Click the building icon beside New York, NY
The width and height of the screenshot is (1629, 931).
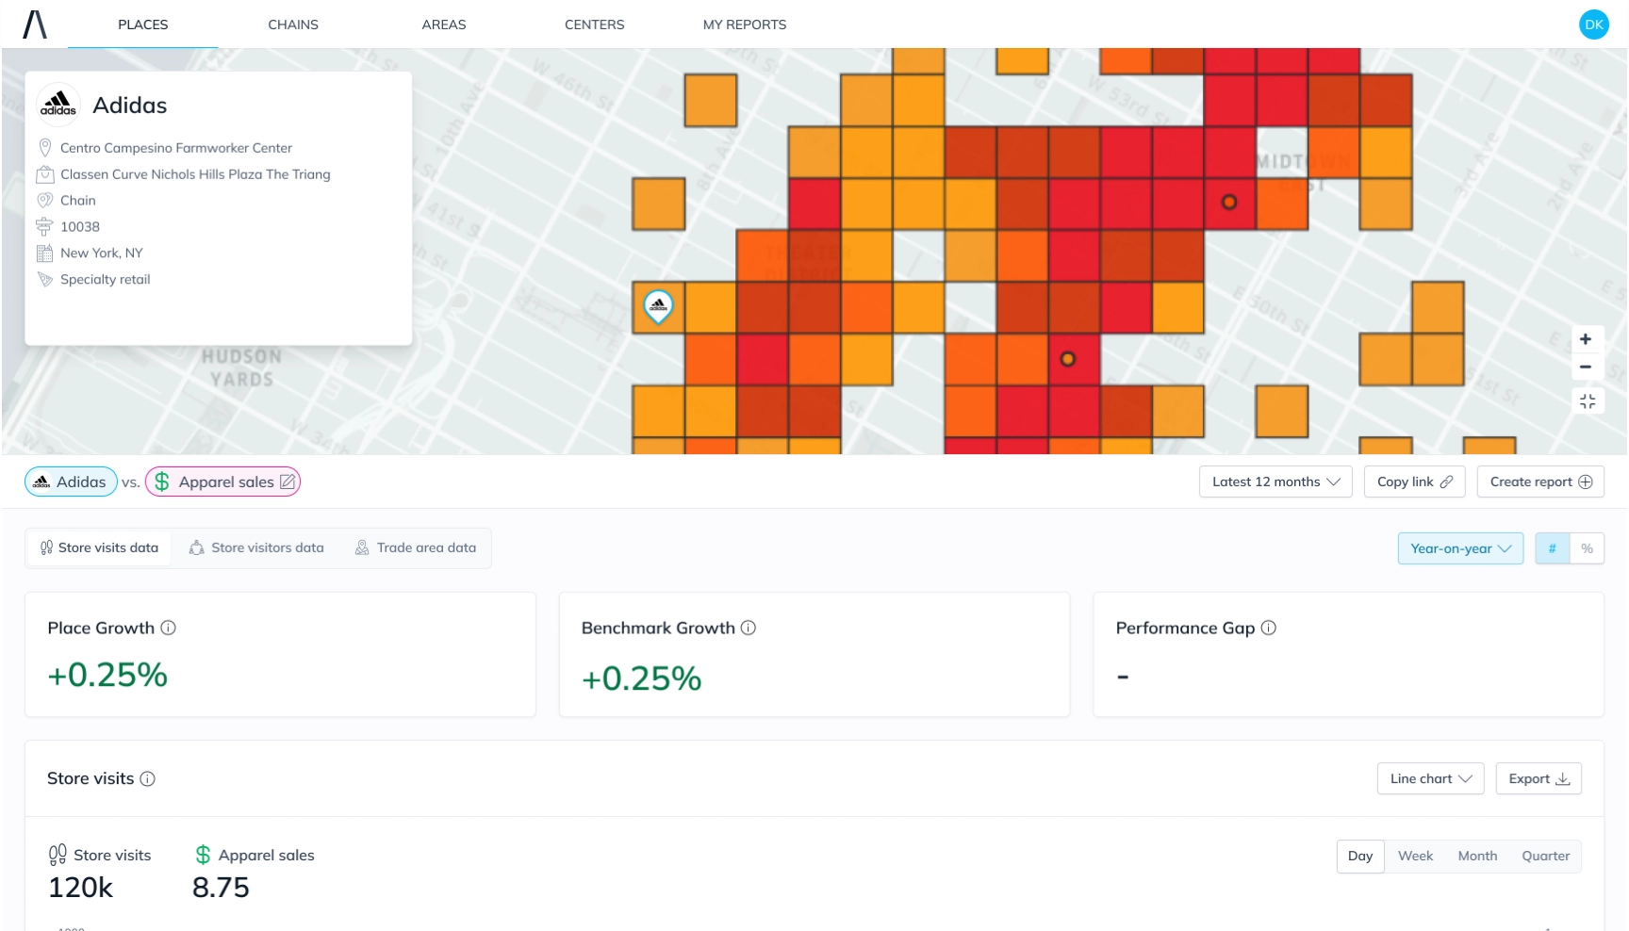click(44, 253)
